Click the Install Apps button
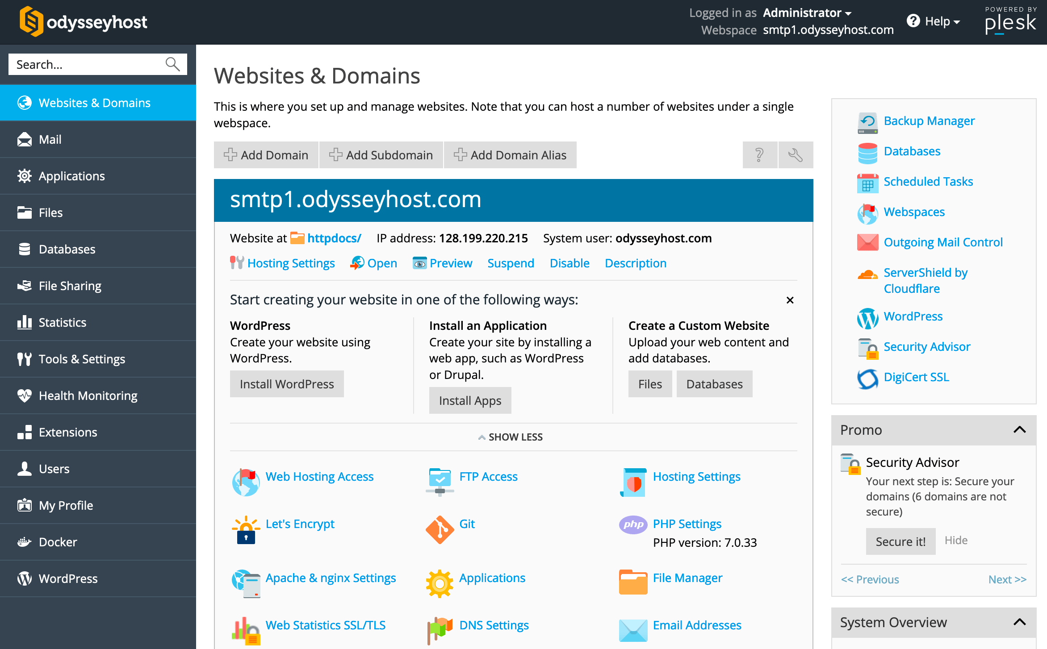 (x=470, y=400)
